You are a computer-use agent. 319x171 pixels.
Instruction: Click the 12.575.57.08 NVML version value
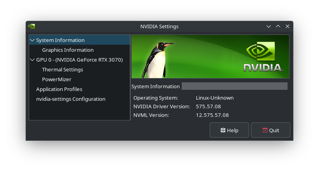tap(212, 115)
